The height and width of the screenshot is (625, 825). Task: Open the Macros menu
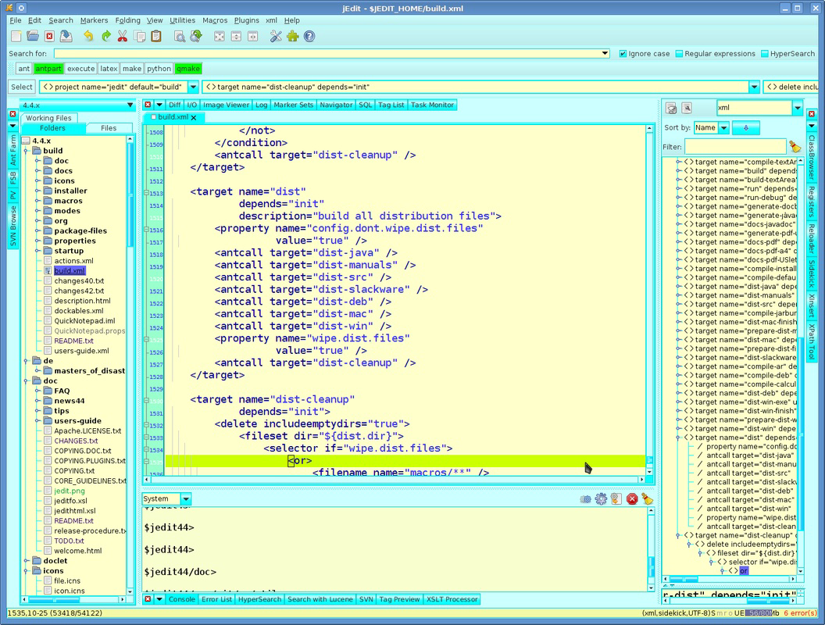(x=215, y=20)
